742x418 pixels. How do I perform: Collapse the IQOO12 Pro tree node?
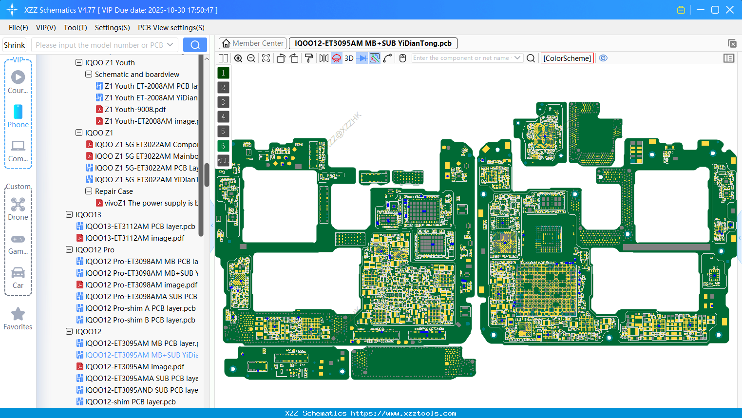tap(69, 250)
